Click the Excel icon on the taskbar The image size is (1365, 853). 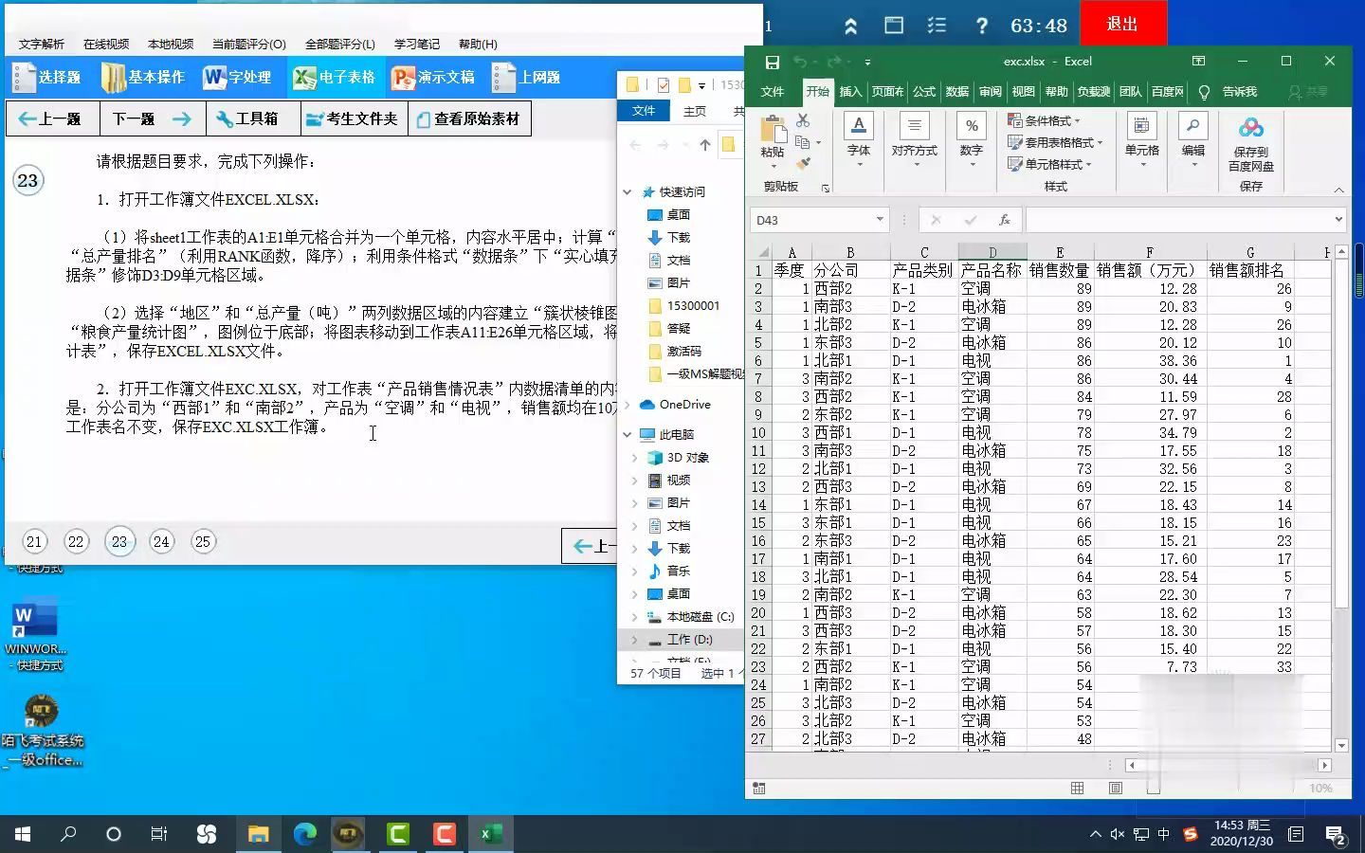coord(490,834)
